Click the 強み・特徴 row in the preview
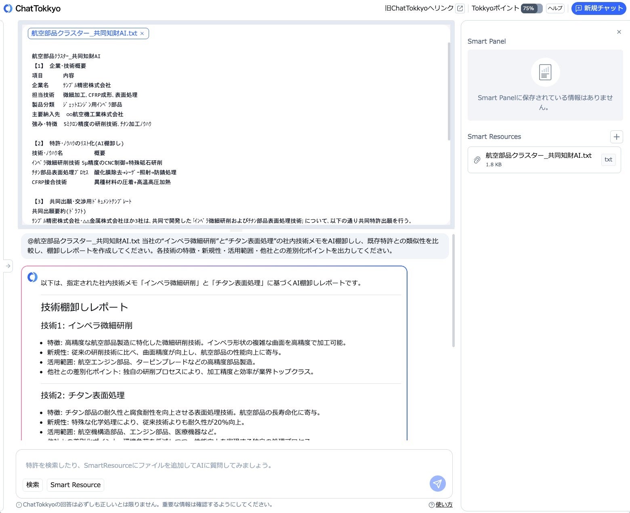Viewport: 630px width, 513px height. tap(92, 124)
